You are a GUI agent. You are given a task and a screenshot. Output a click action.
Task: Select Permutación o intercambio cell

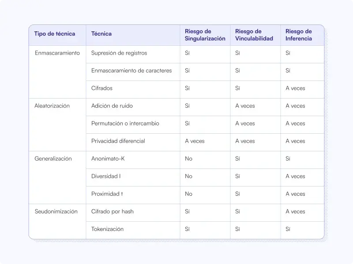(133, 125)
